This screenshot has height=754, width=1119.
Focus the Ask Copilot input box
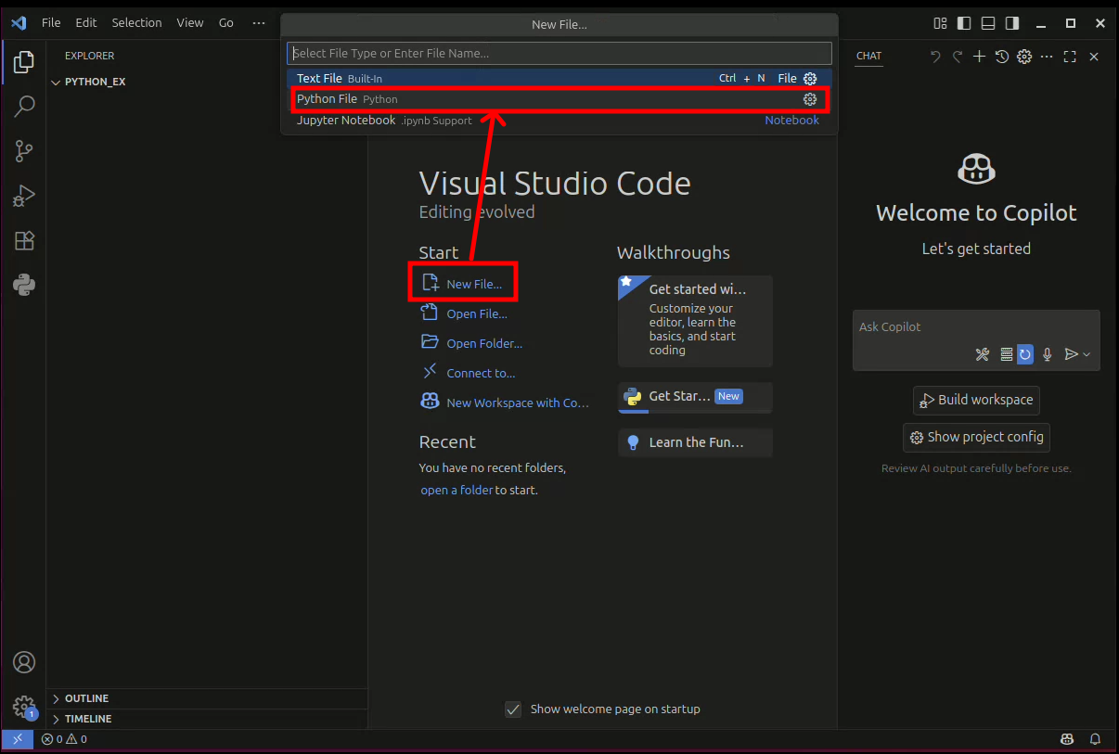(x=976, y=327)
